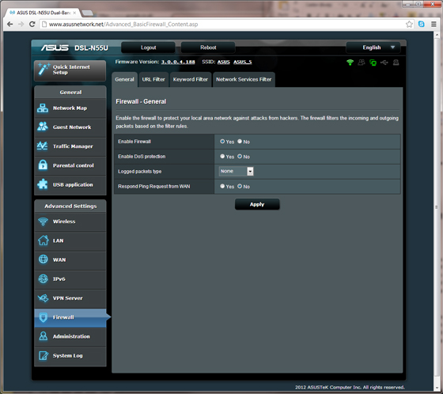Click the firmware version 3.0.0.4.188 link
This screenshot has width=443, height=394.
pyautogui.click(x=178, y=62)
